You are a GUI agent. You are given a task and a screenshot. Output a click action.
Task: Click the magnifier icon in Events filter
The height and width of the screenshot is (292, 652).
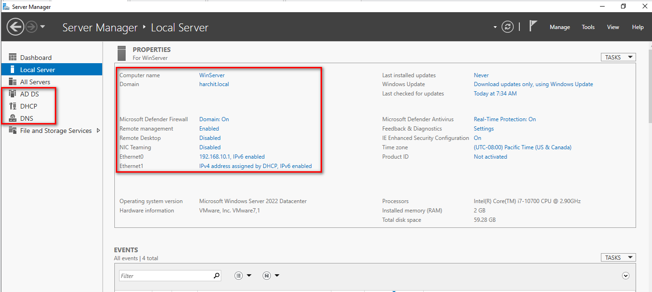[x=217, y=276]
